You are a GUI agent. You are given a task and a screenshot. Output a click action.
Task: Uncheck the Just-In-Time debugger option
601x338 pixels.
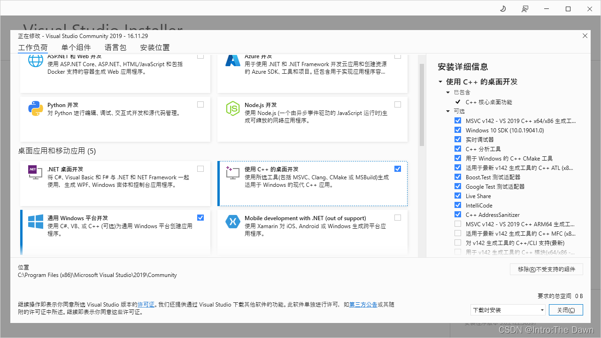click(x=458, y=139)
